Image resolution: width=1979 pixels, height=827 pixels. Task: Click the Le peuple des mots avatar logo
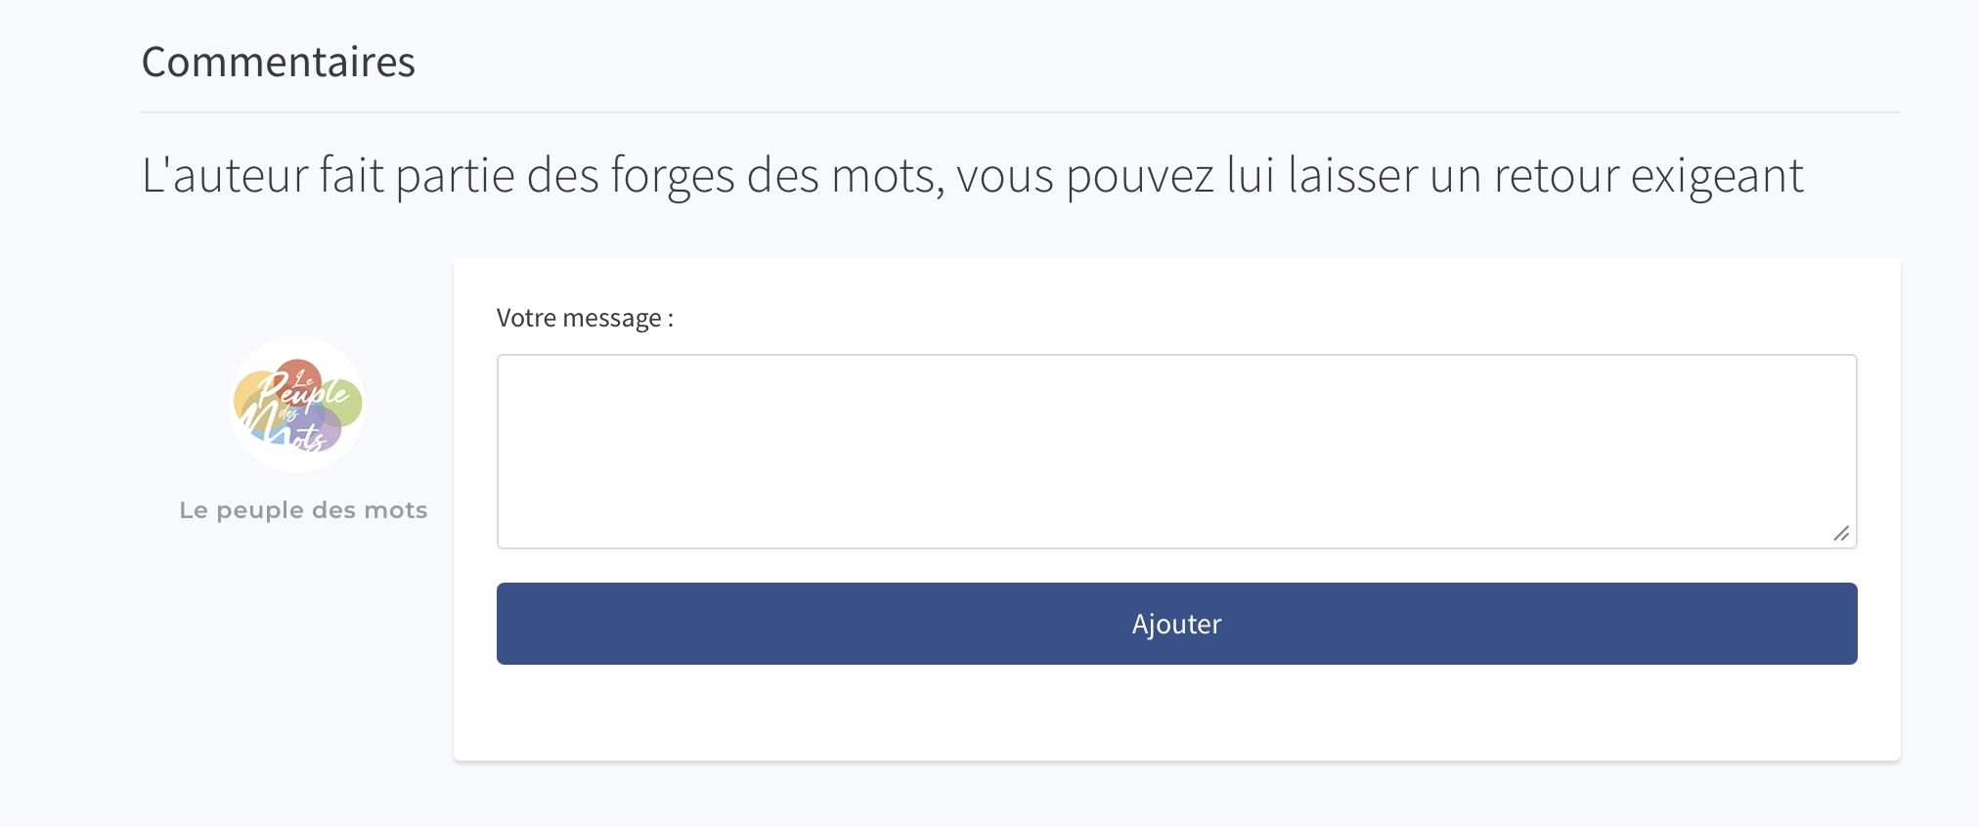pyautogui.click(x=296, y=405)
